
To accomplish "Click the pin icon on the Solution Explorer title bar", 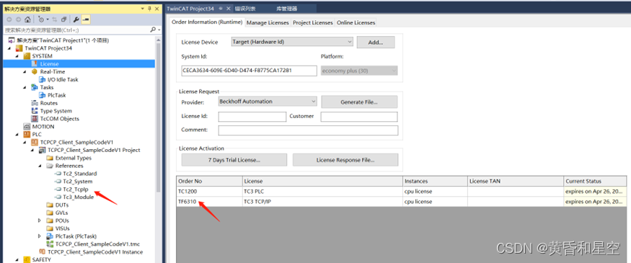I will pyautogui.click(x=149, y=9).
